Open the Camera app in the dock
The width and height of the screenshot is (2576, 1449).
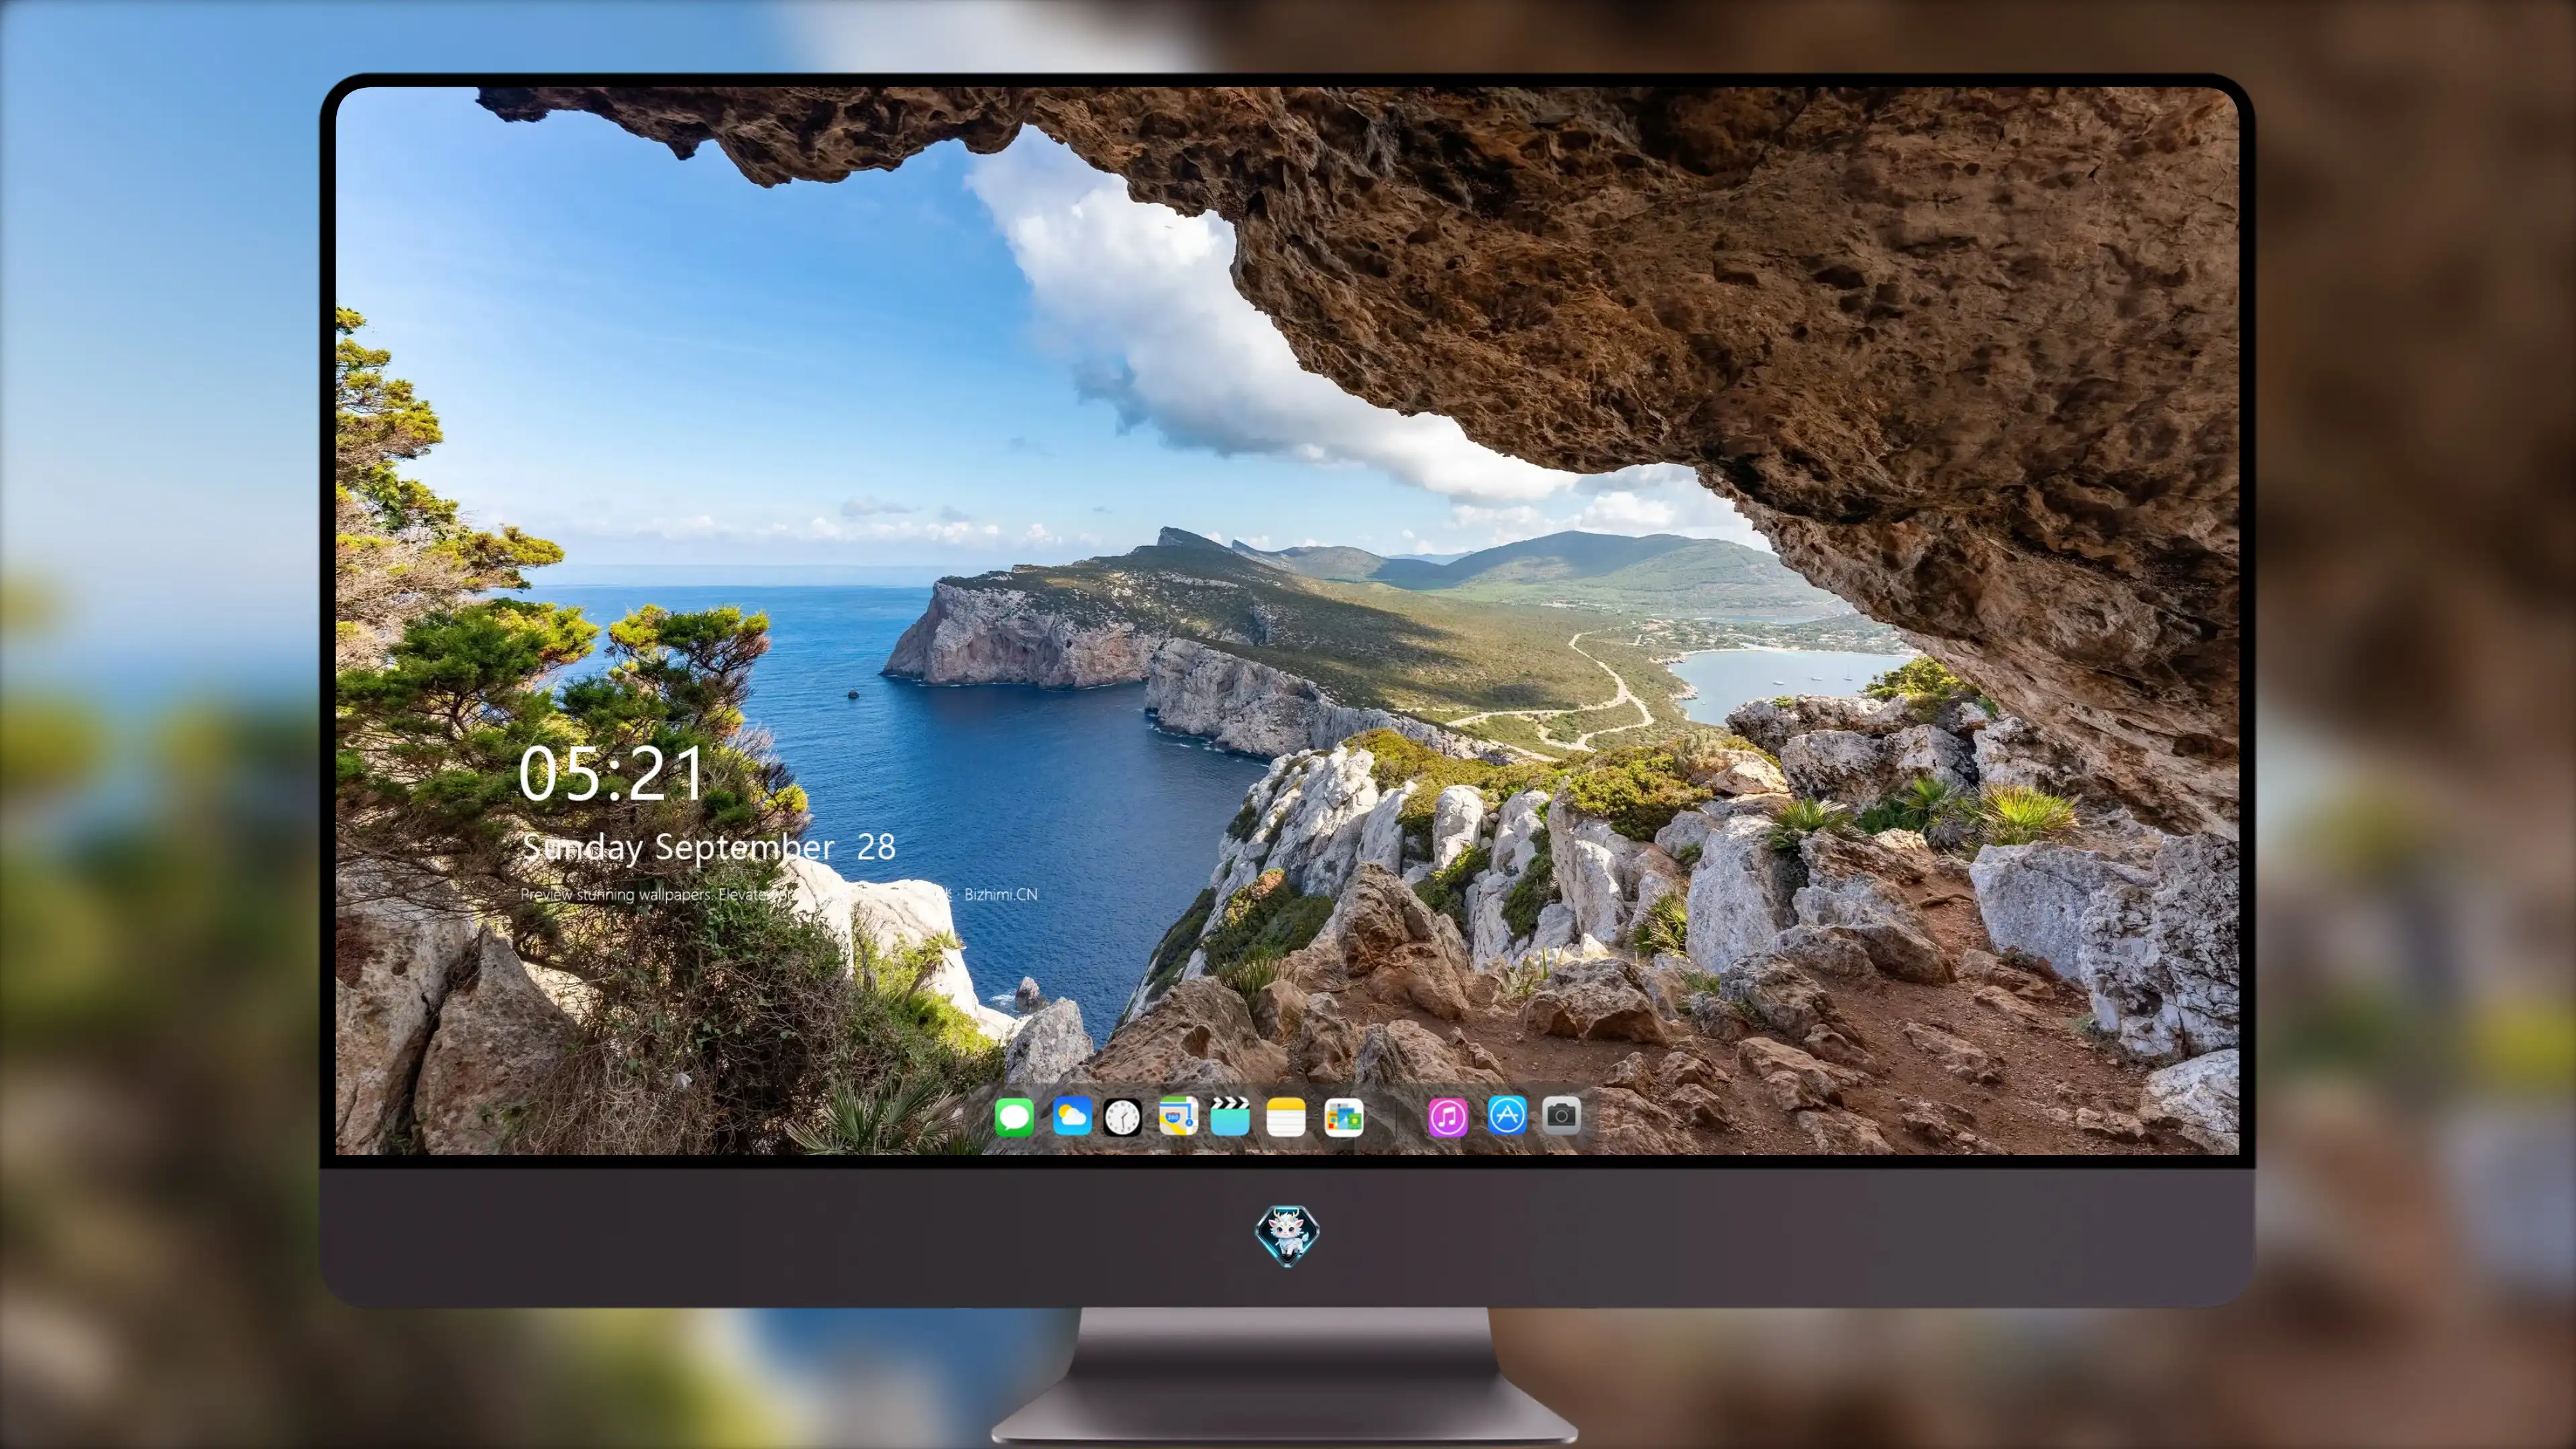(1561, 1115)
